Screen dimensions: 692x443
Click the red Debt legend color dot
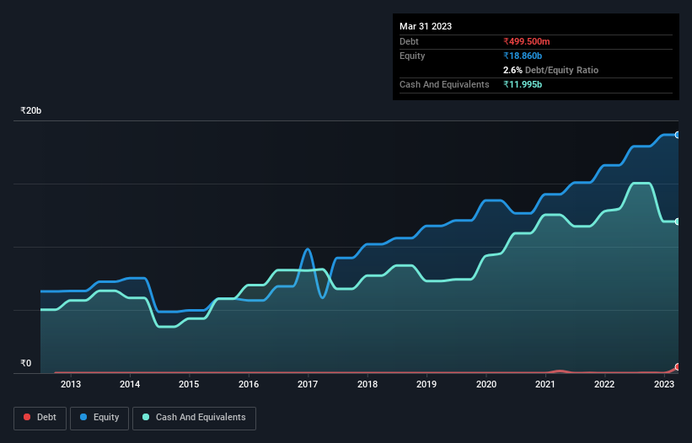tap(27, 417)
